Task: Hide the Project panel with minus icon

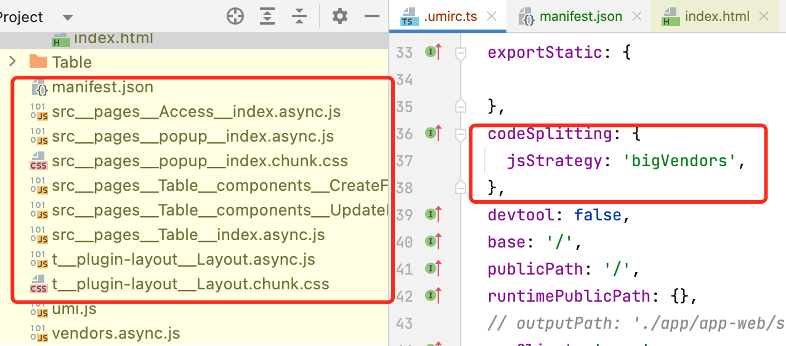Action: coord(372,17)
